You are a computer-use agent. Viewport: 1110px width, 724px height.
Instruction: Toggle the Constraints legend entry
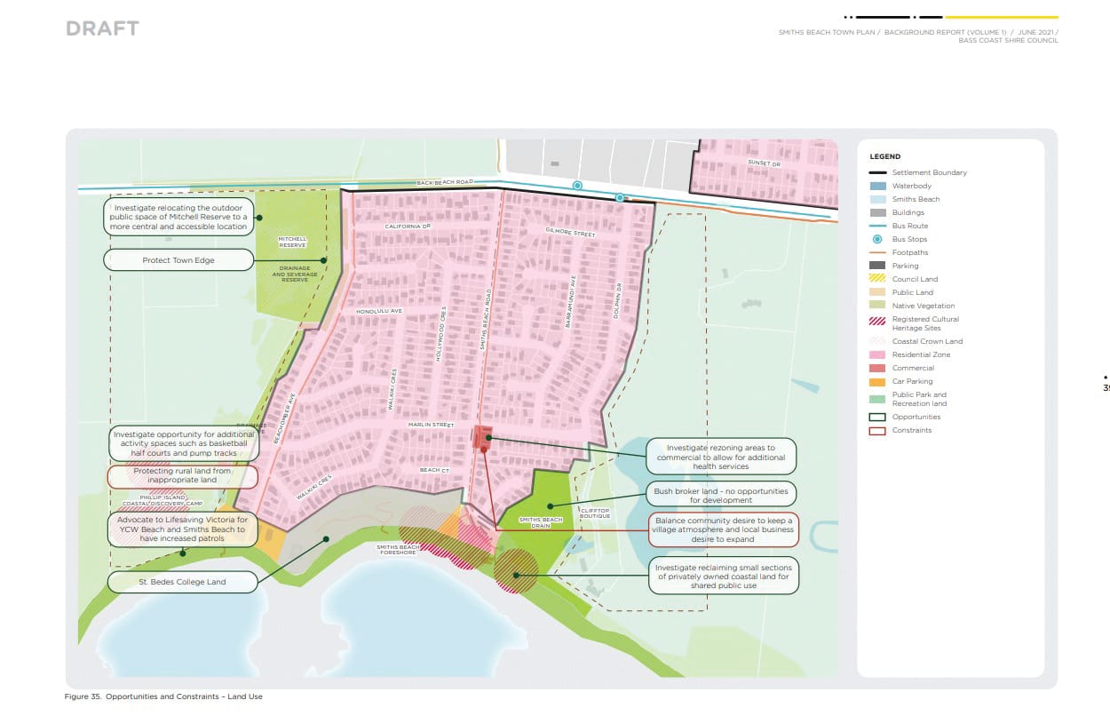[877, 430]
